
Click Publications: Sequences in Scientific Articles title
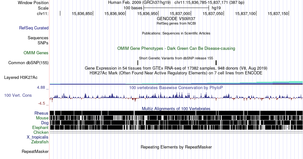click(x=176, y=33)
